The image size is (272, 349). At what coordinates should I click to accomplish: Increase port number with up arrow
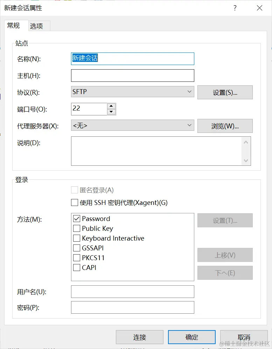(x=111, y=106)
